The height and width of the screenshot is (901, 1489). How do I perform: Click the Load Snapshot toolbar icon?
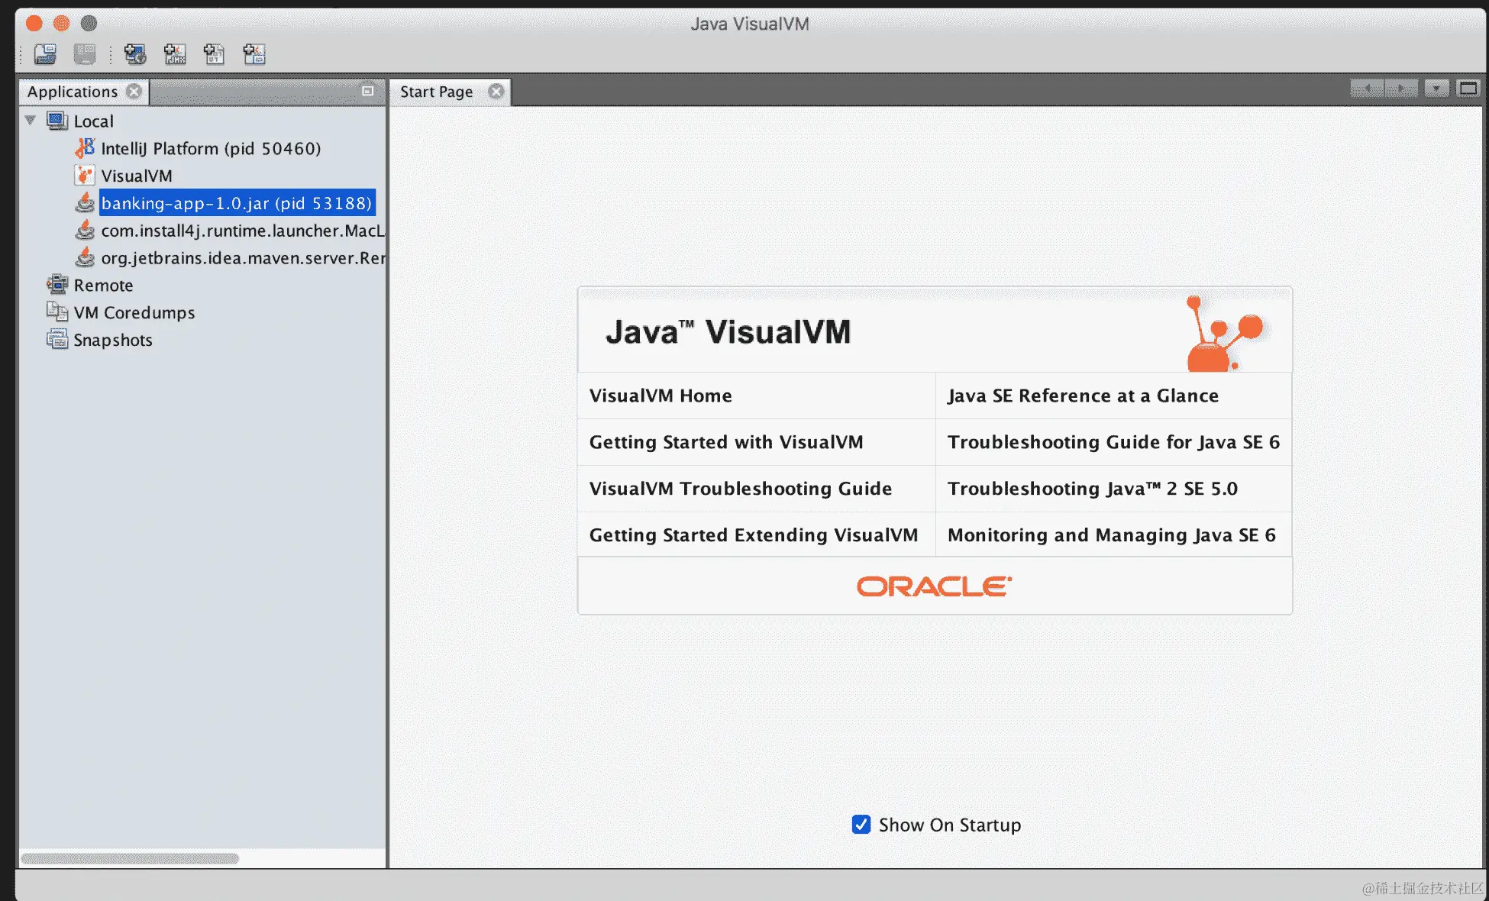[x=45, y=54]
